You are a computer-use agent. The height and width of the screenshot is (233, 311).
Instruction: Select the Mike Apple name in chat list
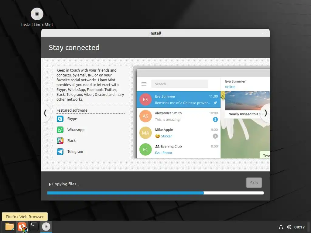point(164,130)
